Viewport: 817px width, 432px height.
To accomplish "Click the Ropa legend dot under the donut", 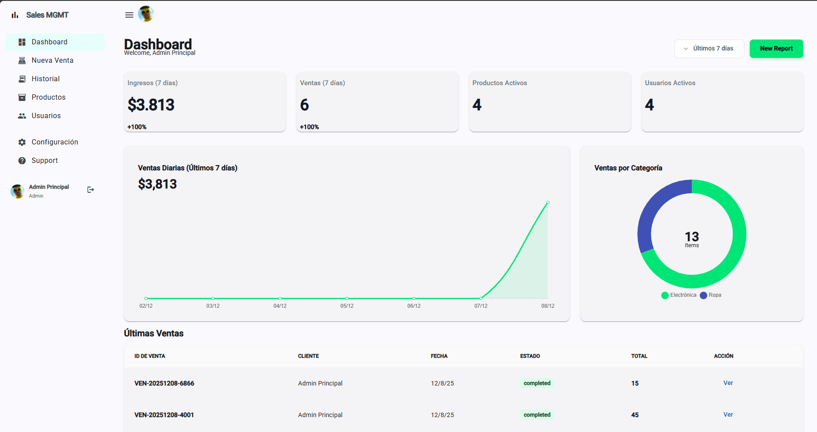I will tap(704, 295).
